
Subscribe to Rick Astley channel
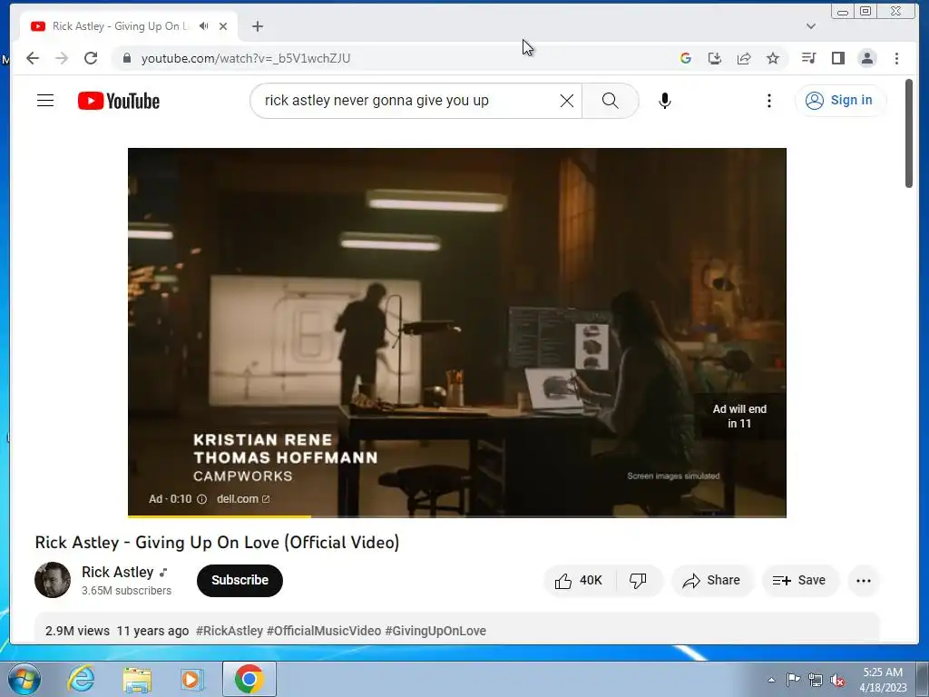240,580
